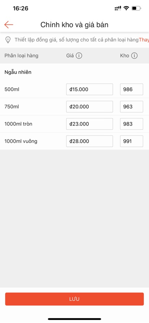149x323 pixels.
Task: Tap the cellular signal icon
Action: (x=118, y=9)
